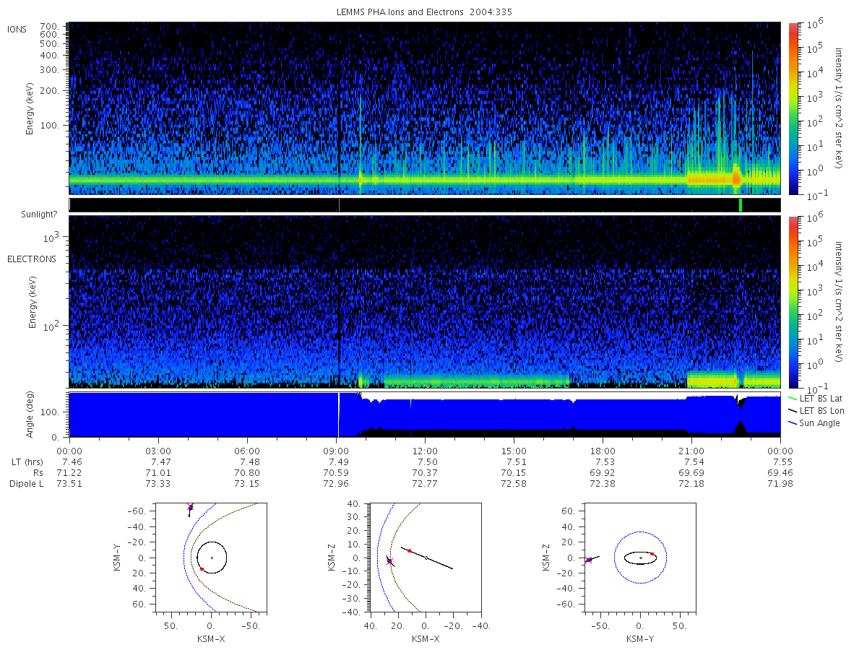Select the "LET BS Lon" legend entry

(x=822, y=410)
